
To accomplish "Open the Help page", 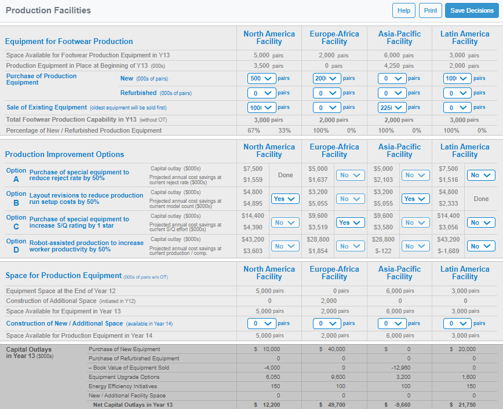I will pyautogui.click(x=404, y=10).
